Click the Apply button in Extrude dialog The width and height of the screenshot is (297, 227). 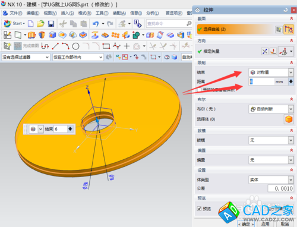click(x=266, y=224)
